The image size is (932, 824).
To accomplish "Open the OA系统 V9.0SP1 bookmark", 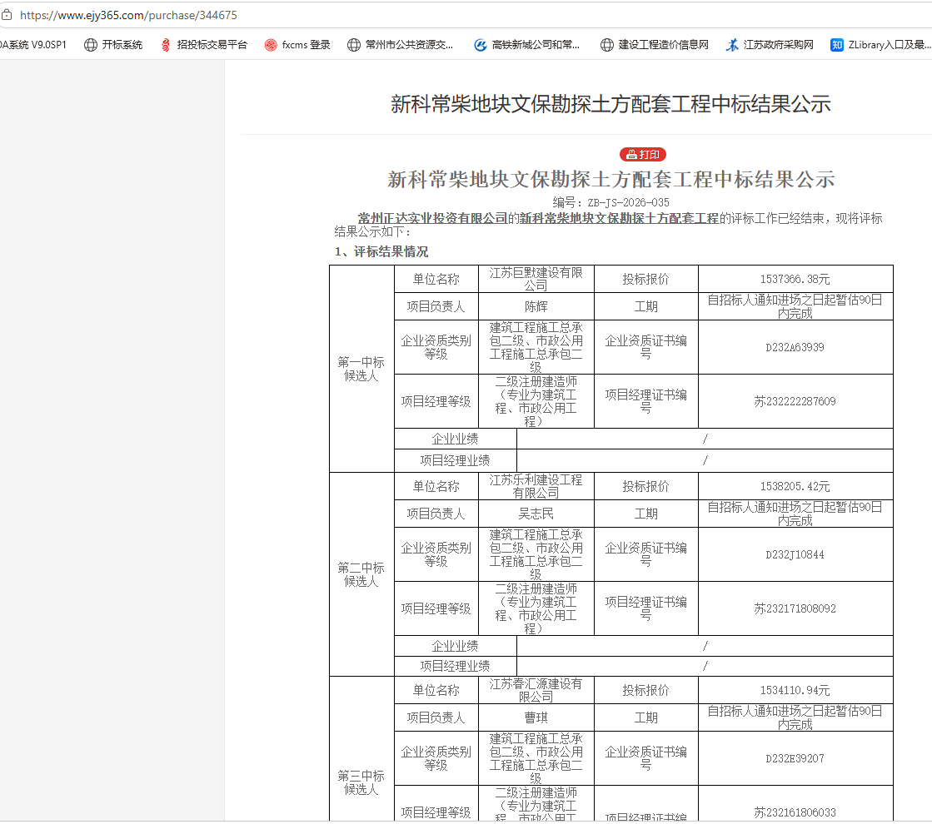I will coord(33,45).
